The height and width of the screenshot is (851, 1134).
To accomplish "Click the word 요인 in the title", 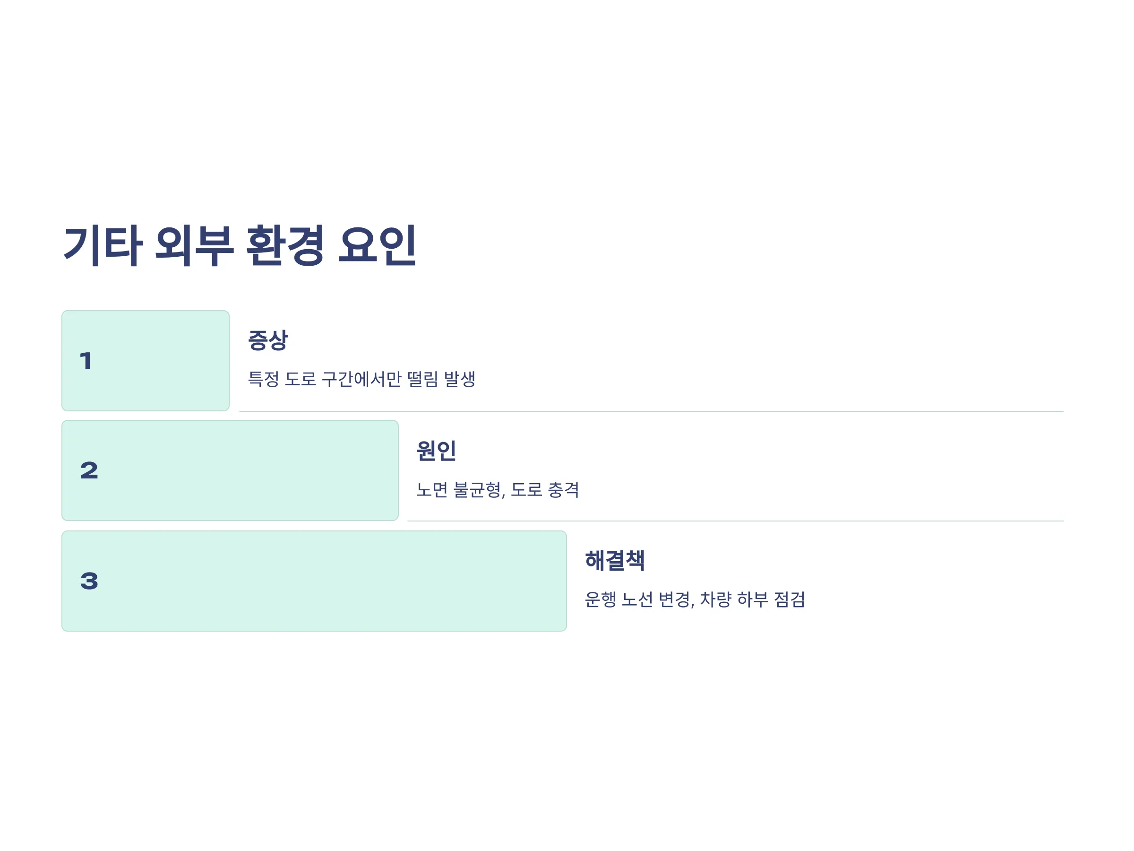I will 378,245.
